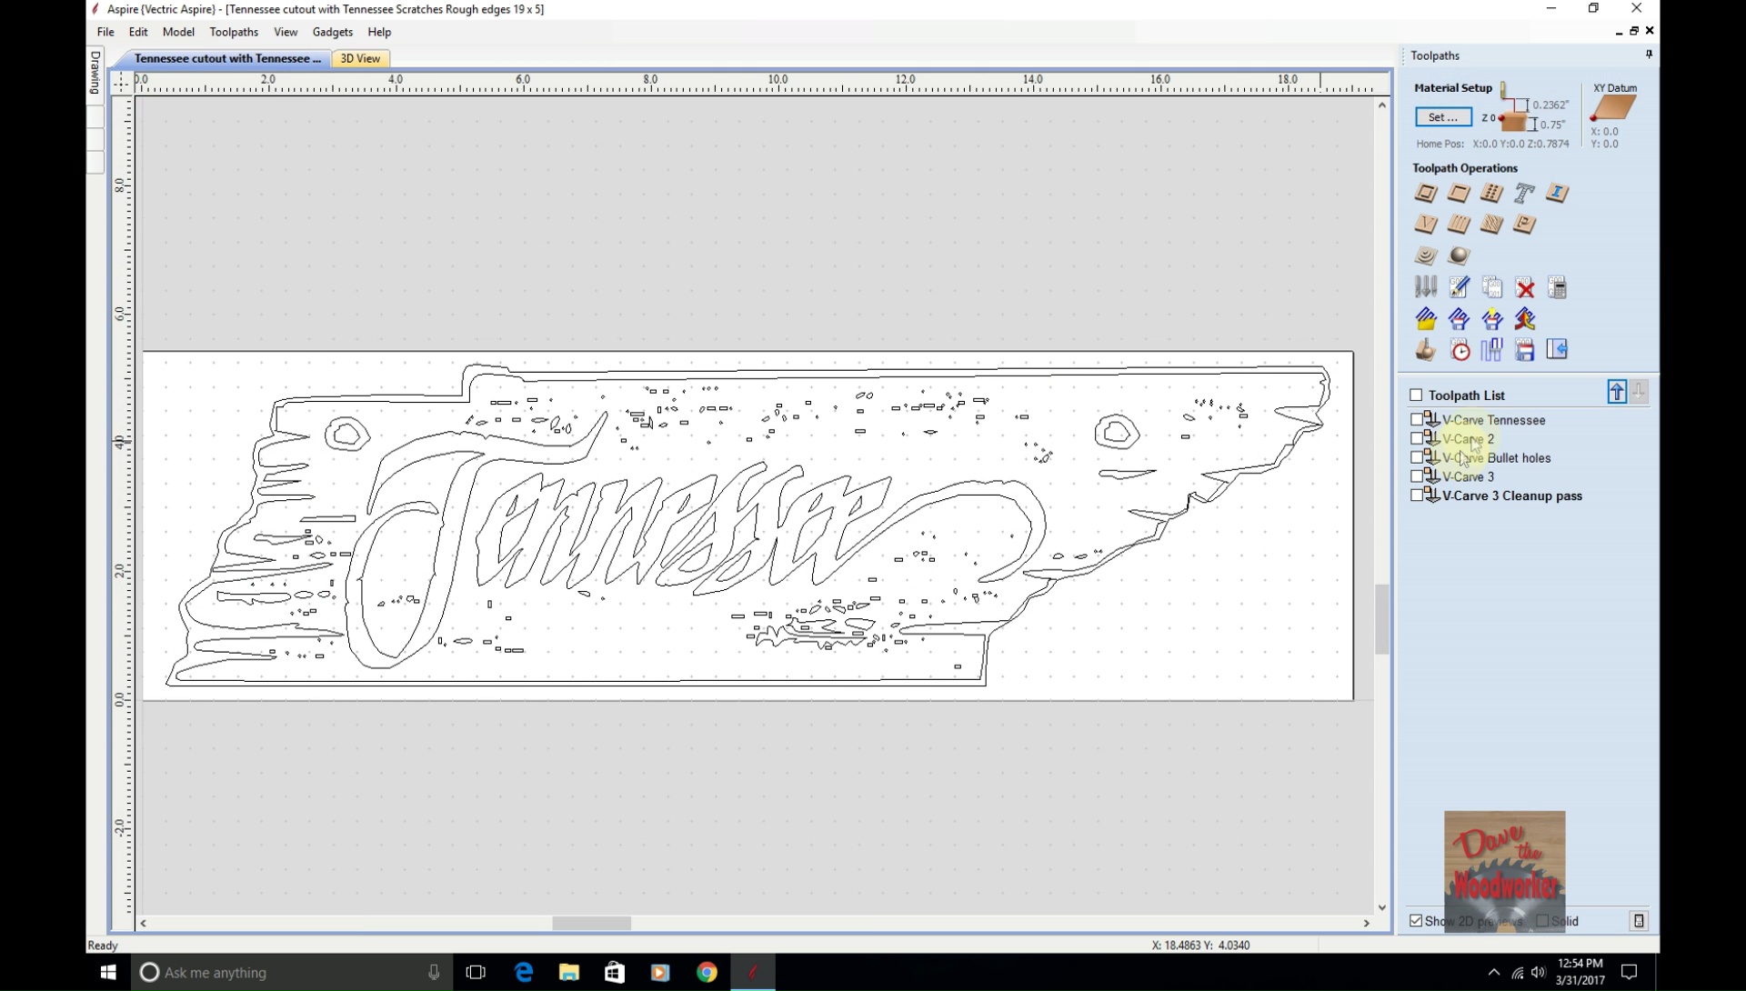Select the Profile toolpath icon
Viewport: 1746px width, 991px height.
[1426, 193]
